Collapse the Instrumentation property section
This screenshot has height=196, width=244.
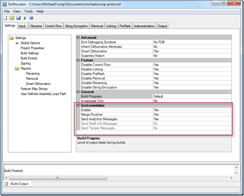78,105
